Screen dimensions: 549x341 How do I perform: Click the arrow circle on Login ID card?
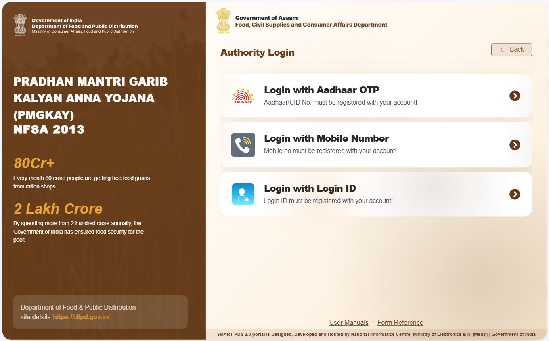pyautogui.click(x=515, y=195)
